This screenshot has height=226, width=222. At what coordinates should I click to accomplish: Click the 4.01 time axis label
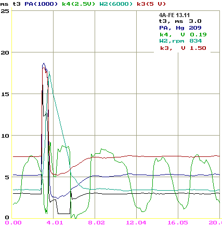tap(55, 222)
